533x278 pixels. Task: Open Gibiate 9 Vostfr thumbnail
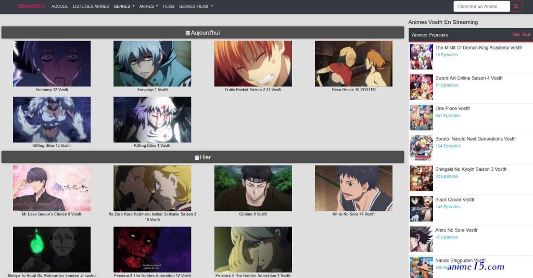click(253, 188)
